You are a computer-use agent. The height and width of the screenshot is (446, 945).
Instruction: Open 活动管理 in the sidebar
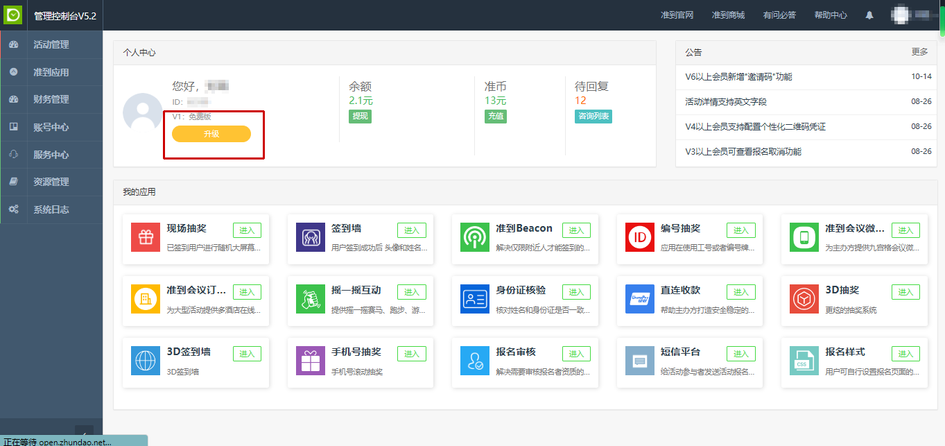[x=51, y=44]
